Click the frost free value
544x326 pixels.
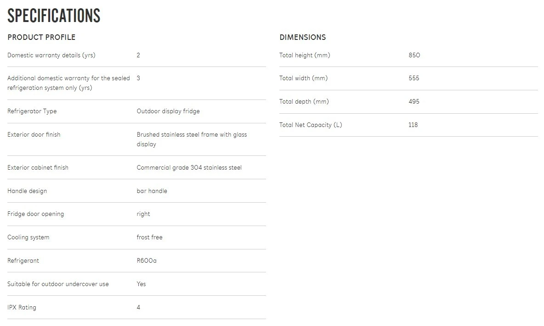click(x=149, y=238)
